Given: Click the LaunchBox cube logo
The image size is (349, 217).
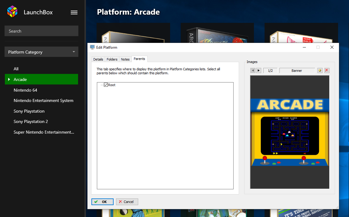Looking at the screenshot, I should click(x=12, y=12).
